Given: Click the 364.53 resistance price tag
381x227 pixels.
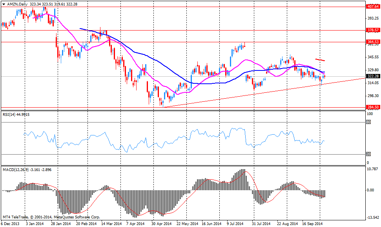Looking at the screenshot, I should [372, 41].
